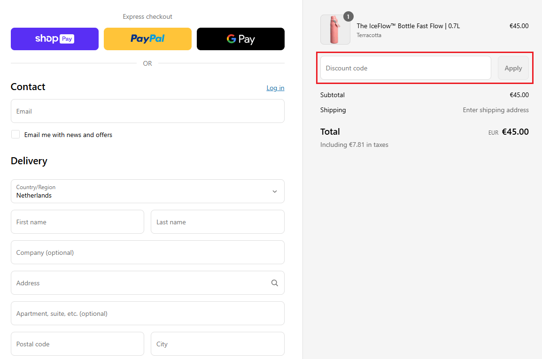The height and width of the screenshot is (359, 542).
Task: Click the quantity badge on the bottle
Action: pyautogui.click(x=348, y=17)
